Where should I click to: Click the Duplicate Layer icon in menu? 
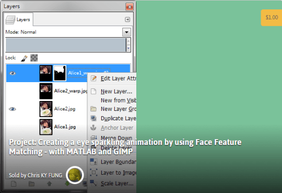[93, 118]
